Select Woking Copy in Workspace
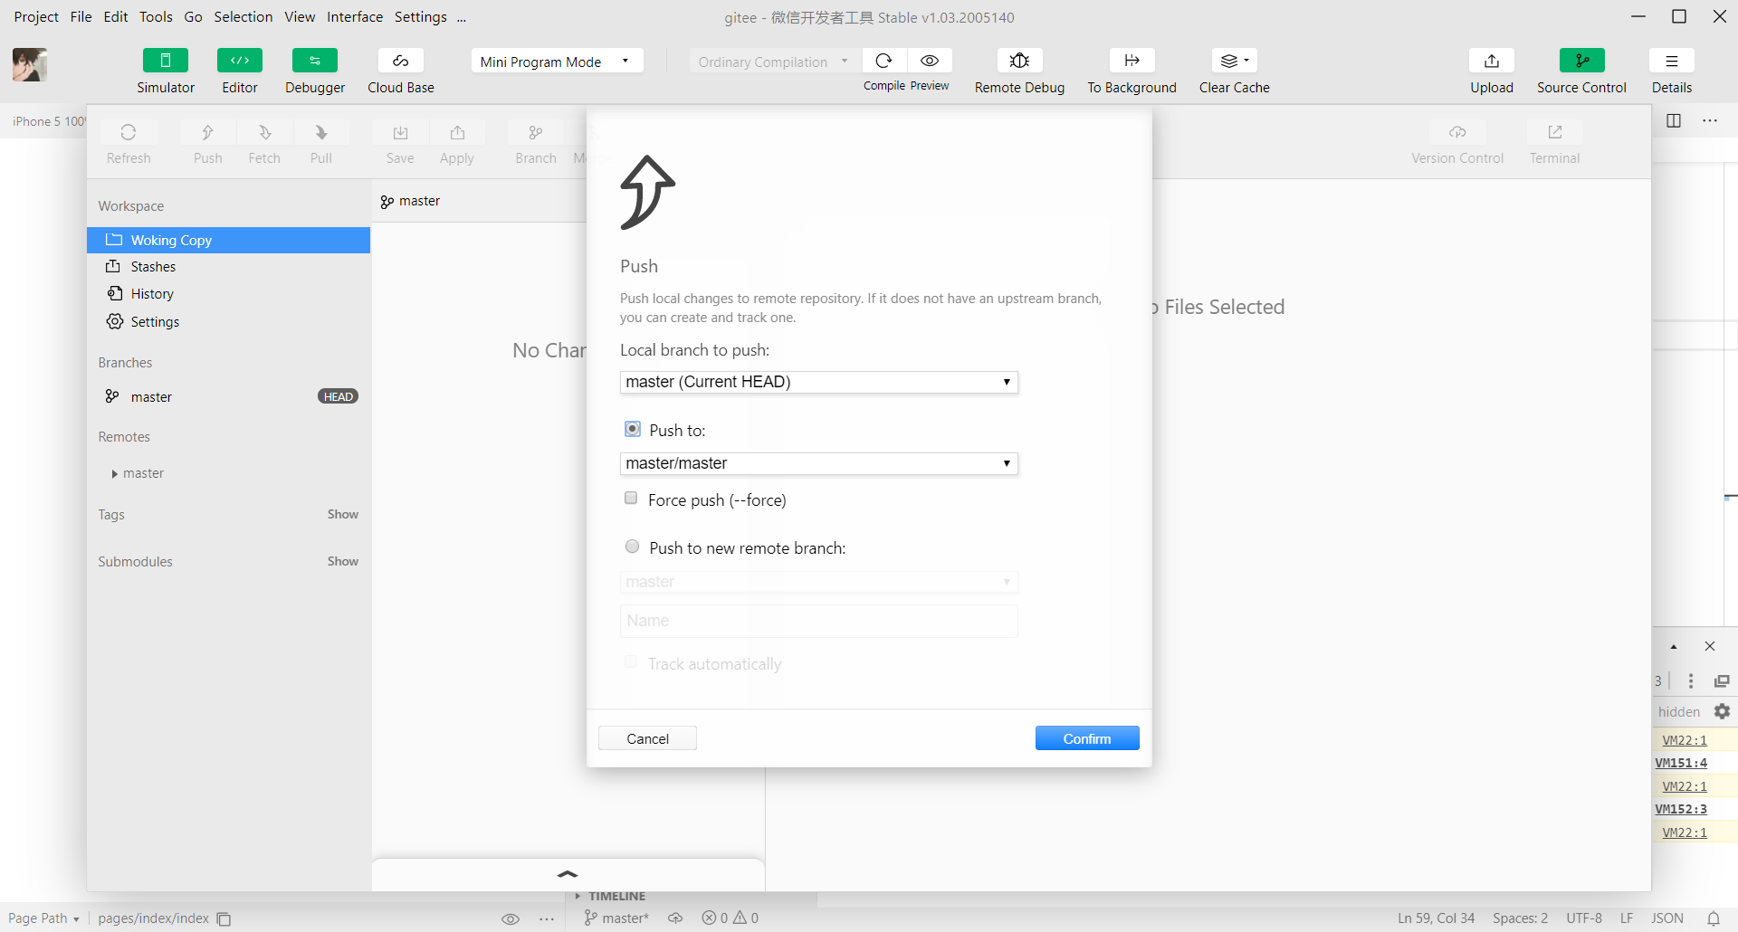The image size is (1738, 932). pyautogui.click(x=228, y=240)
